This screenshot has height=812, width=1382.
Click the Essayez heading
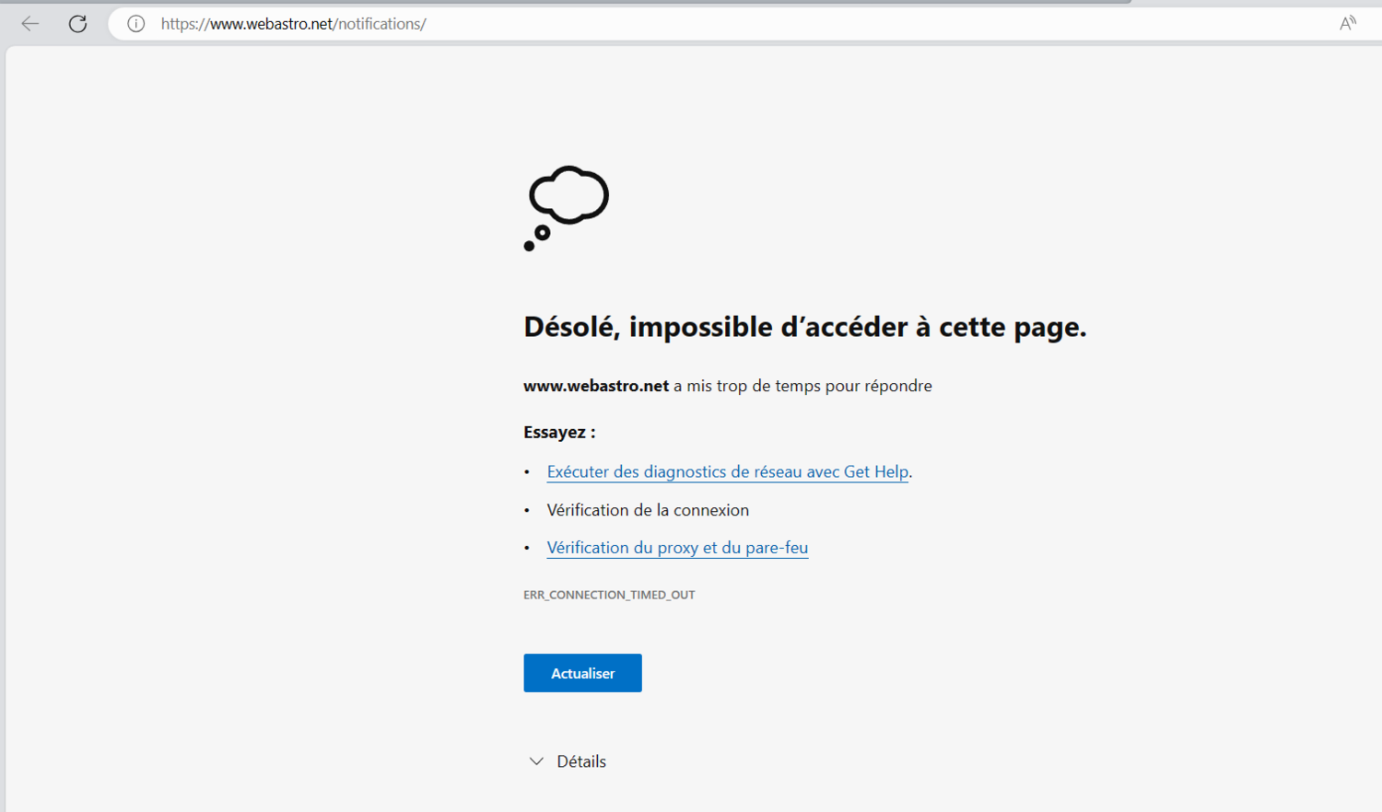point(557,432)
